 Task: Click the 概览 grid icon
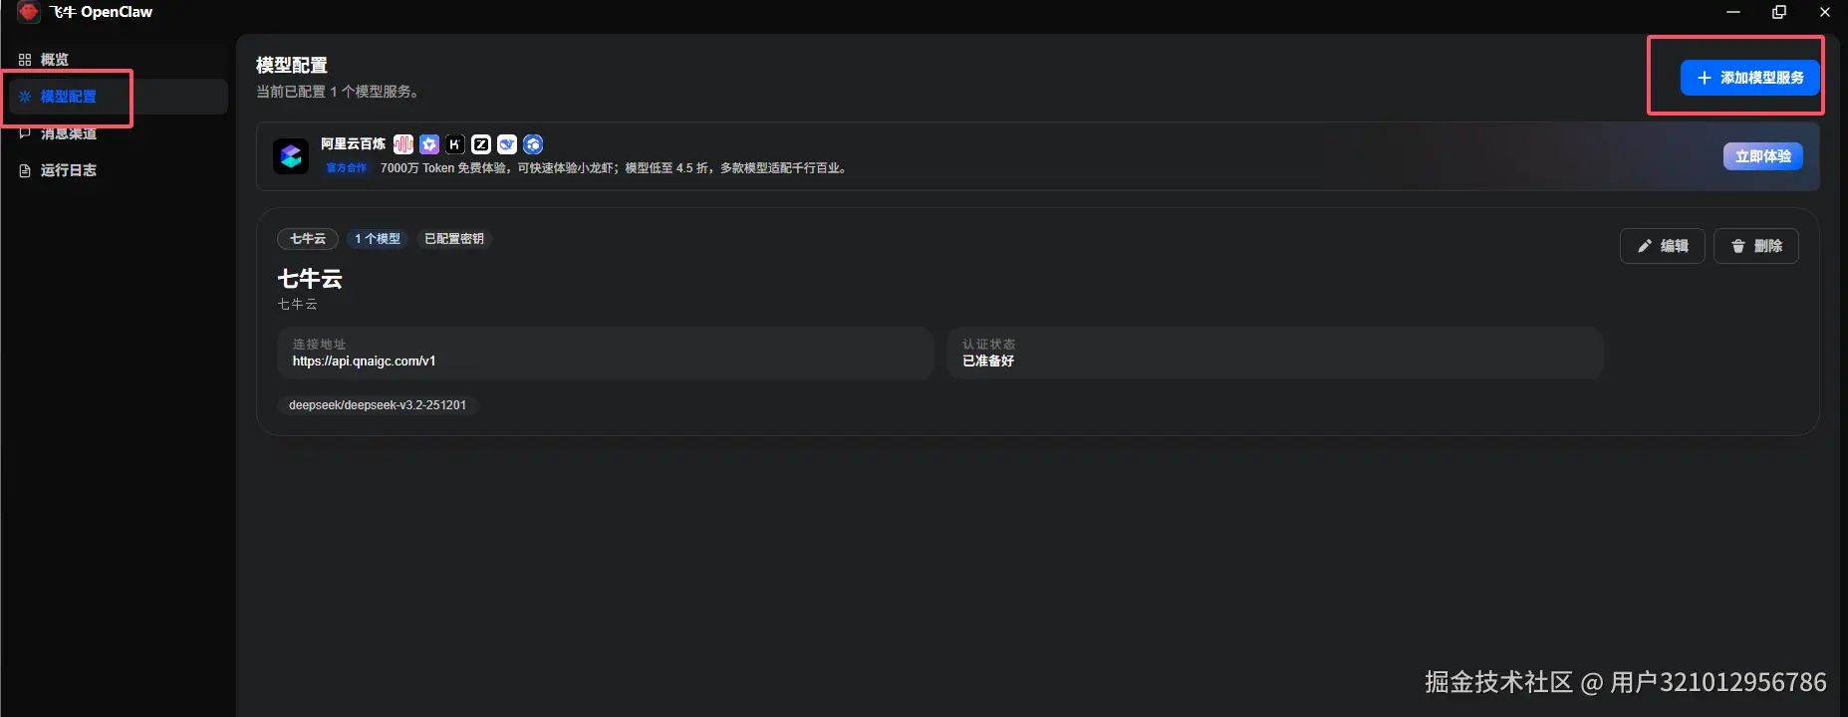pyautogui.click(x=25, y=60)
